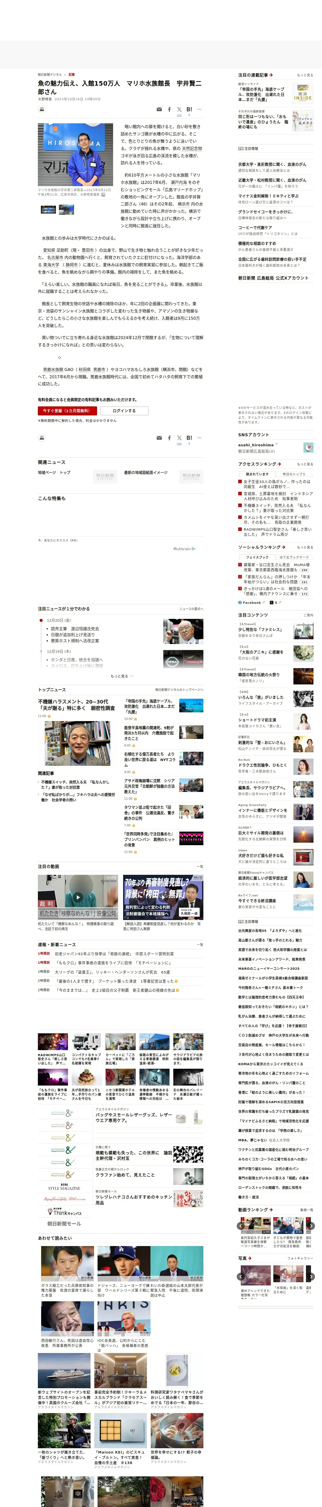
Task: Play the 裁判 video in 注目の動画
Action: [78, 897]
